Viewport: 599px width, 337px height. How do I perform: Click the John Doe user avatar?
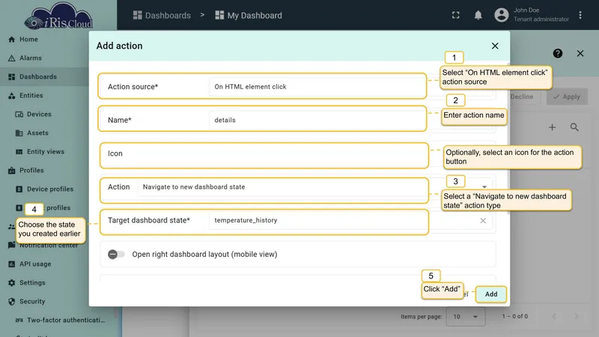click(x=502, y=15)
